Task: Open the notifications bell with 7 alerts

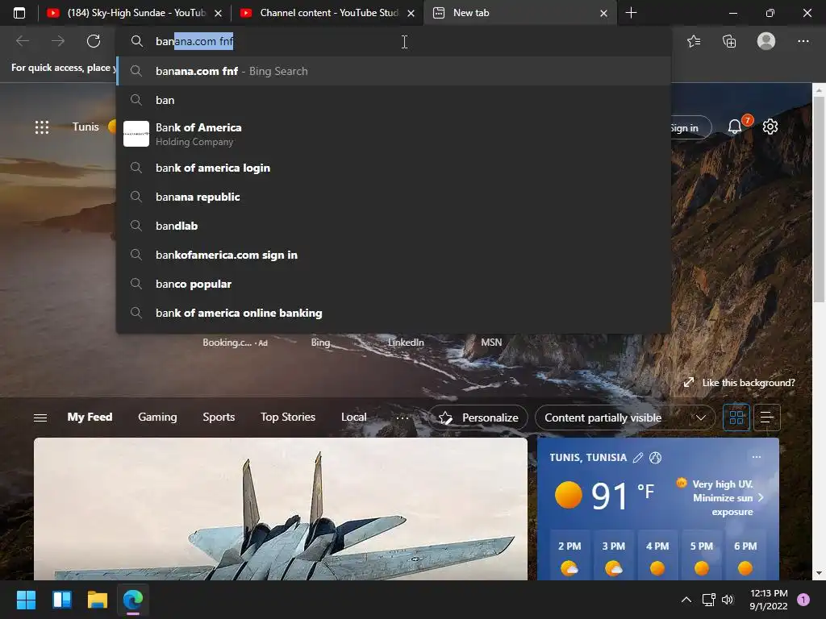Action: click(x=736, y=127)
